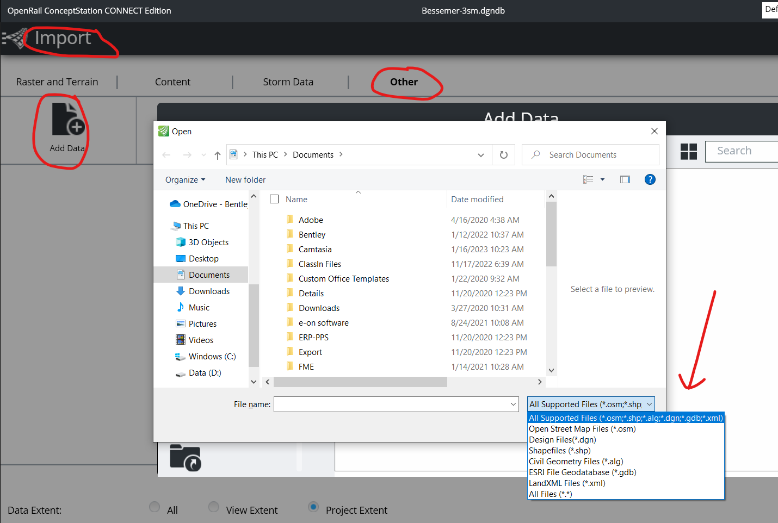Click the New folder button
The height and width of the screenshot is (523, 778).
tap(245, 180)
